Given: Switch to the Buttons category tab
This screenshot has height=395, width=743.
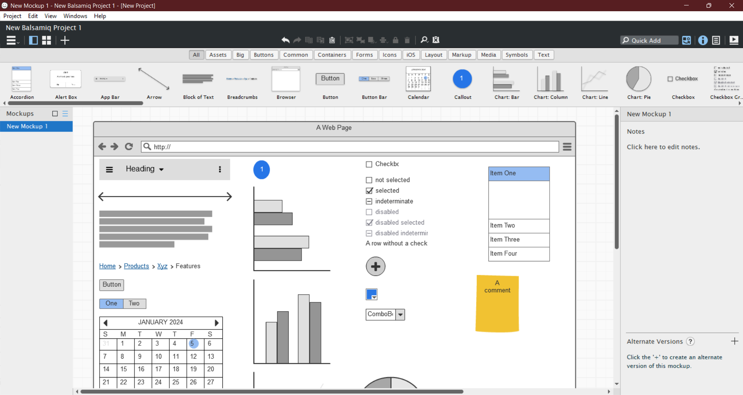Looking at the screenshot, I should 264,55.
